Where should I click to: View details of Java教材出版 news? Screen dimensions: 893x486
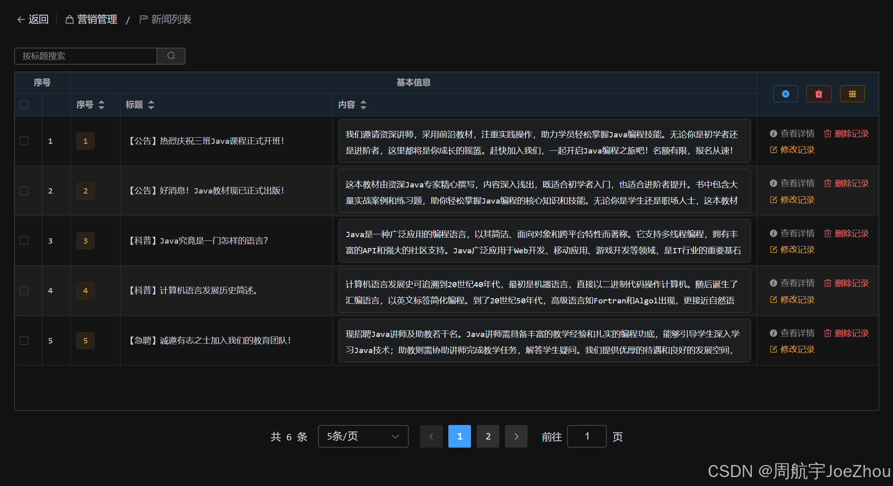792,183
